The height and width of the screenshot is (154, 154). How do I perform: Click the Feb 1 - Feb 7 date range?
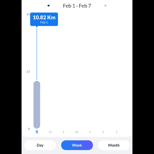click(77, 6)
